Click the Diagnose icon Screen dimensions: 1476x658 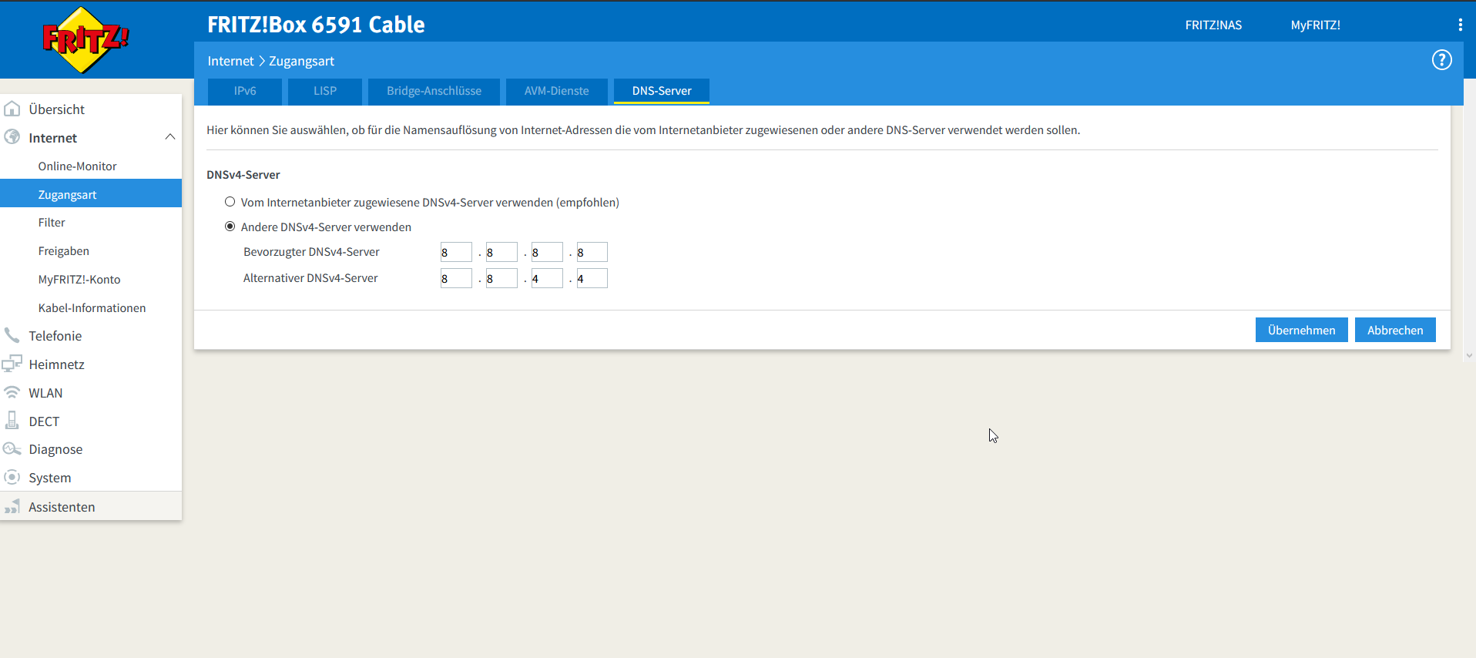coord(12,448)
